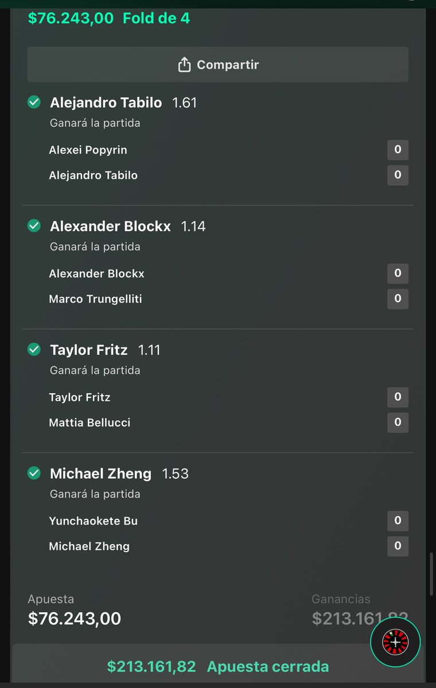Image resolution: width=436 pixels, height=688 pixels.
Task: Click the Ganancias amount at the bottom right
Action: click(360, 619)
